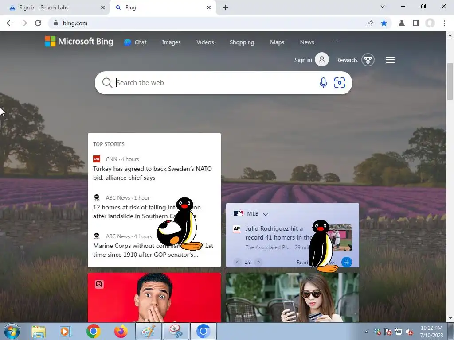This screenshot has width=454, height=340.
Task: Click the blue arrow button on MLB card
Action: tap(347, 262)
